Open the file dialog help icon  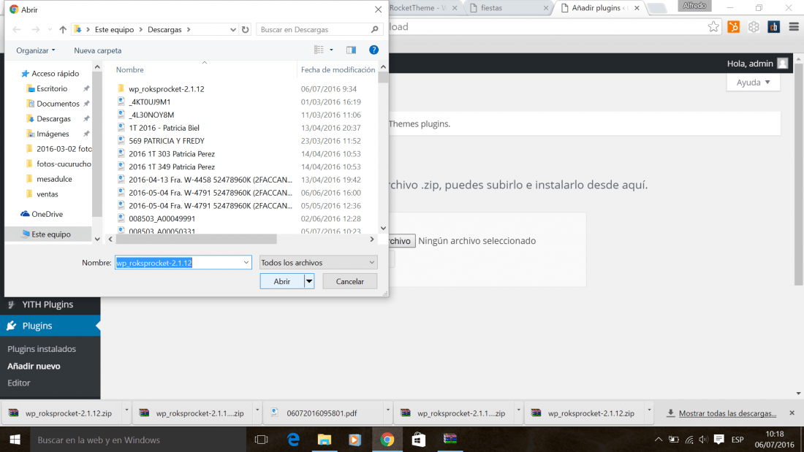pos(373,50)
